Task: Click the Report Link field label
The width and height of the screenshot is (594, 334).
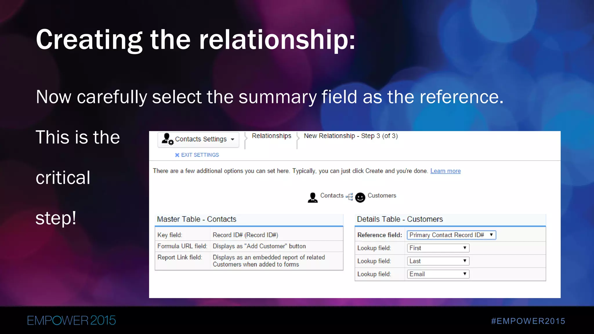Action: [180, 257]
